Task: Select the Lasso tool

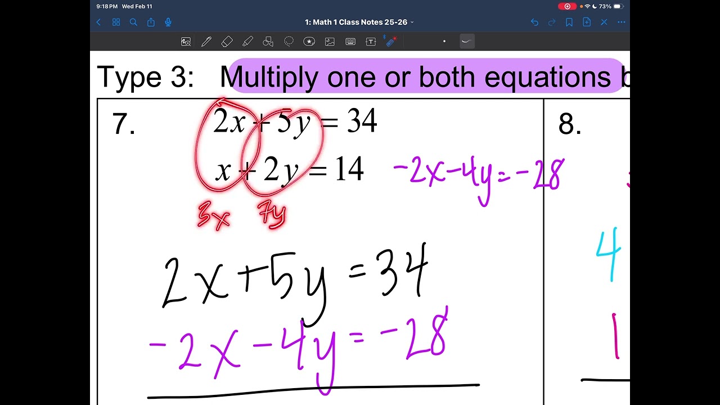Action: [289, 42]
